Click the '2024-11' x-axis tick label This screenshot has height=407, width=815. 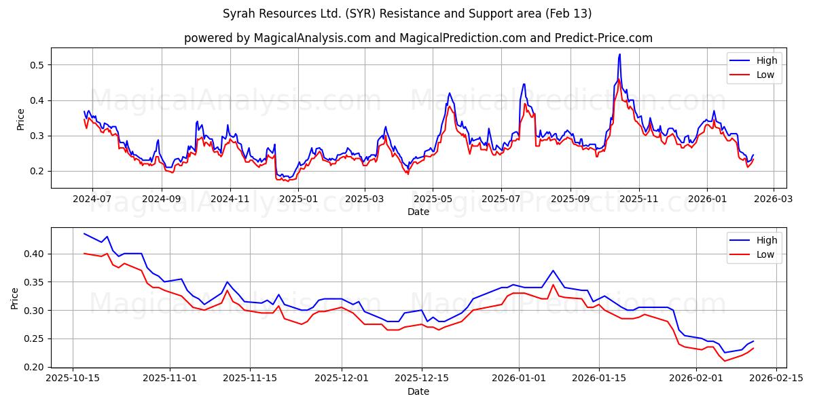(x=230, y=199)
